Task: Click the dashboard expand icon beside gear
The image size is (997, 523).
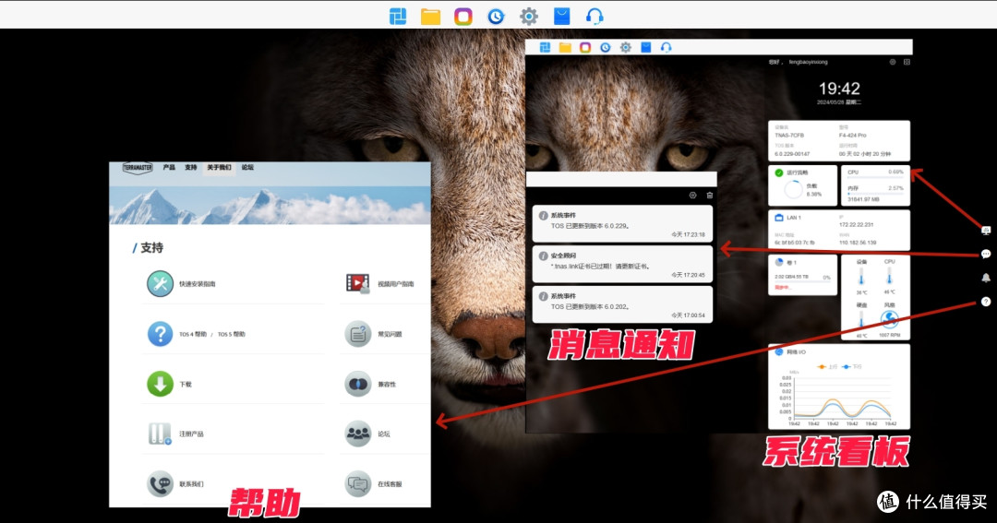Action: (x=907, y=63)
